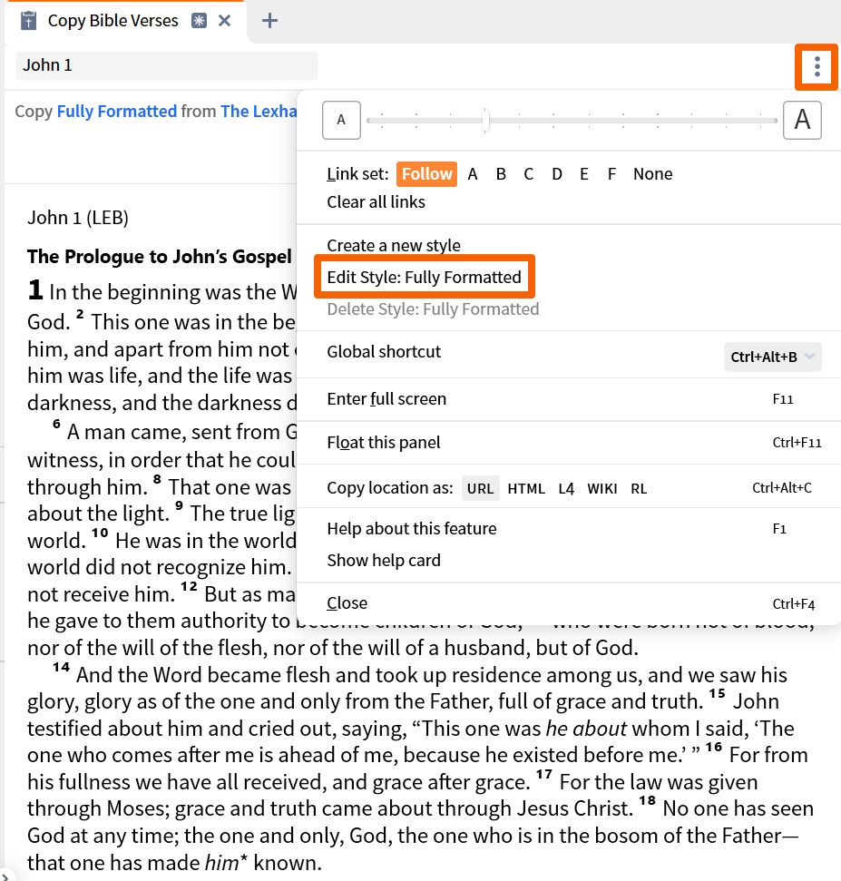Click the large A increase font size button
The height and width of the screenshot is (881, 841).
tap(802, 120)
